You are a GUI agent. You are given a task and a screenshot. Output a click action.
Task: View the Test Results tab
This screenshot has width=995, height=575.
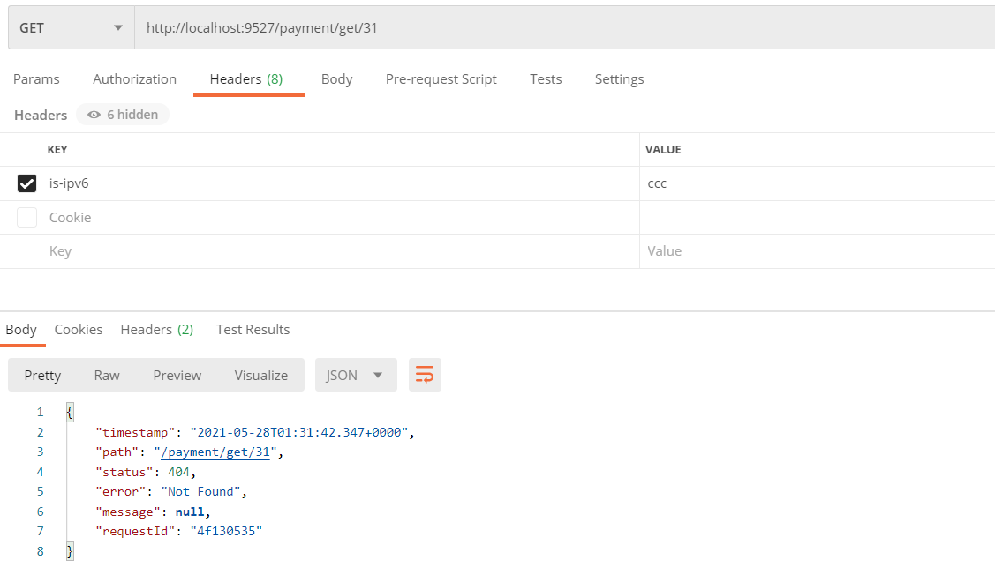pos(253,330)
